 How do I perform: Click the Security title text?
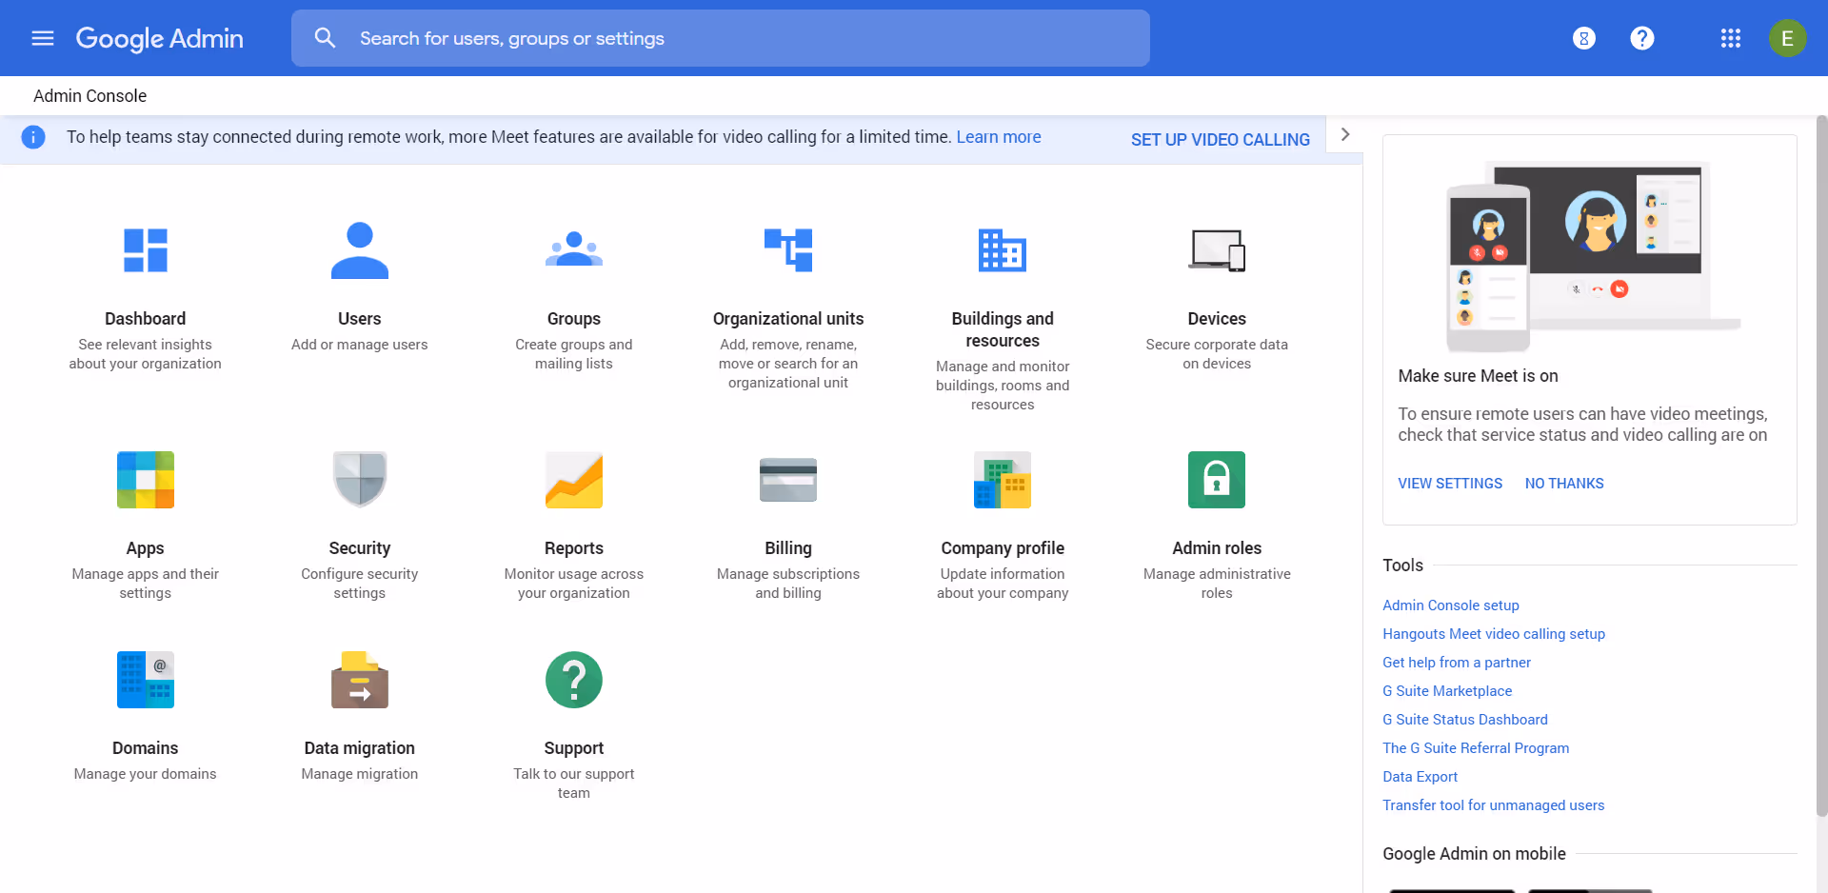point(360,548)
